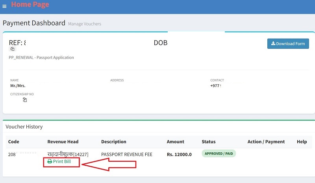Image resolution: width=315 pixels, height=183 pixels.
Task: Click the PP_RENEWAL - Passport Application text
Action: pos(41,57)
